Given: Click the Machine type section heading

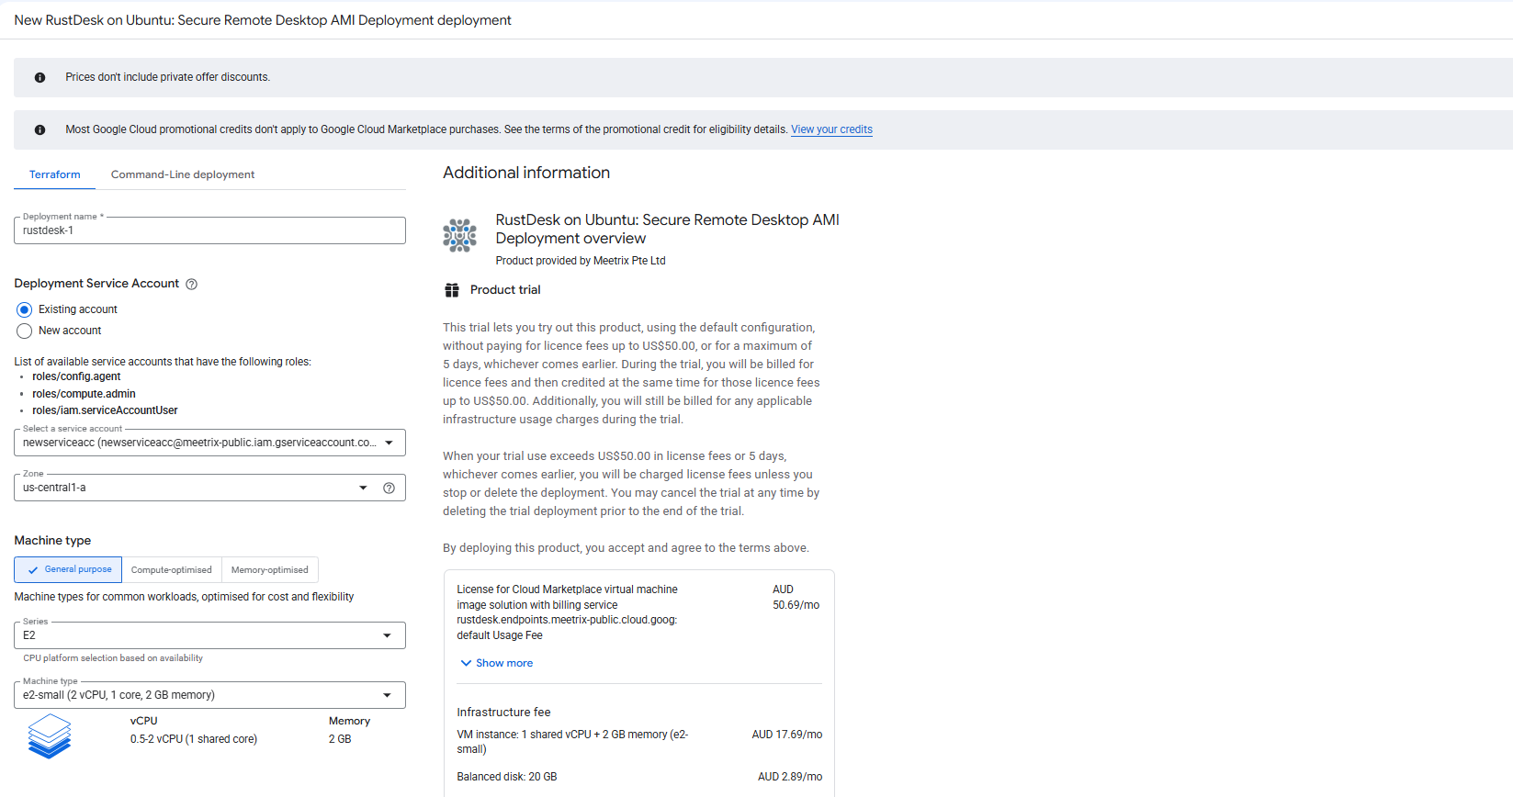Looking at the screenshot, I should (x=52, y=541).
